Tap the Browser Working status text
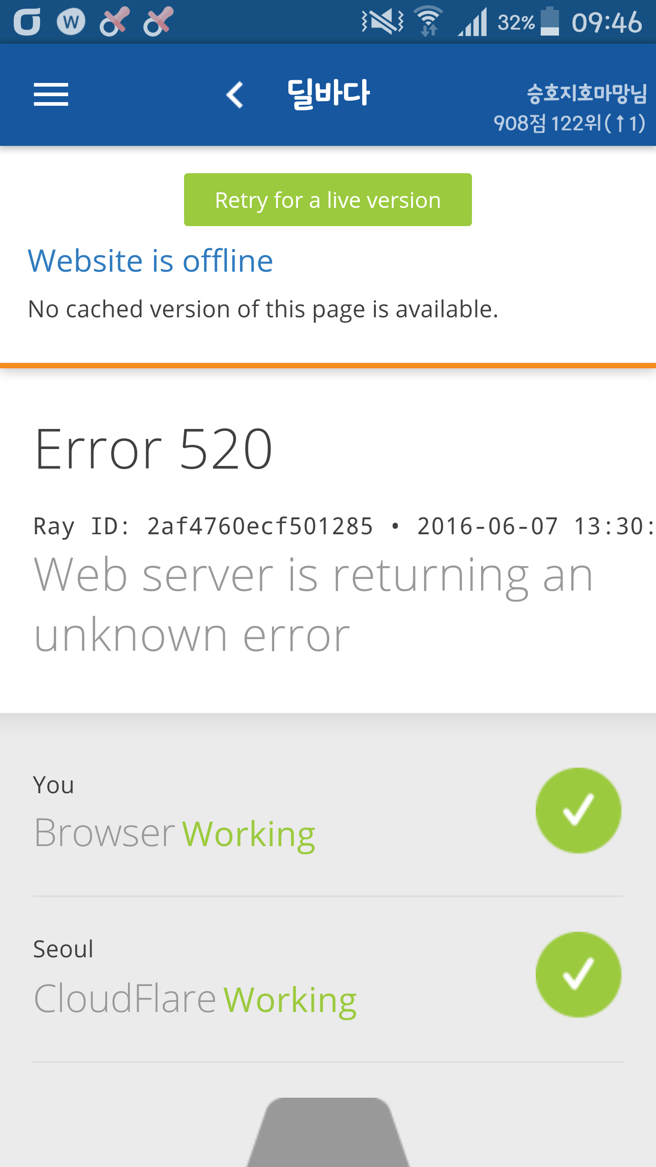 point(174,833)
